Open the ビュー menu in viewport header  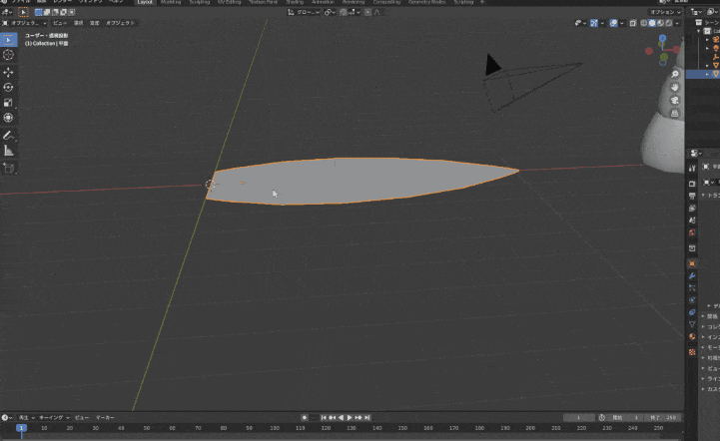click(60, 22)
